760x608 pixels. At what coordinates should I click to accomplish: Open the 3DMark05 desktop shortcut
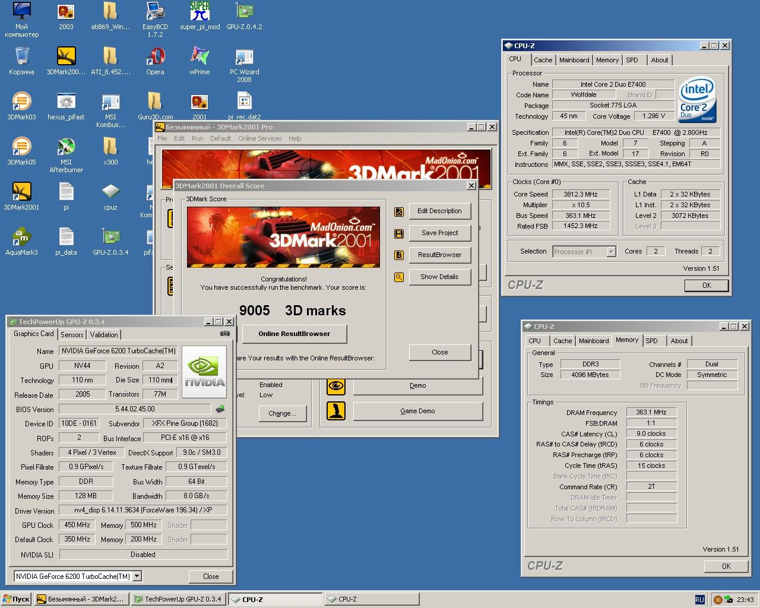click(x=21, y=151)
